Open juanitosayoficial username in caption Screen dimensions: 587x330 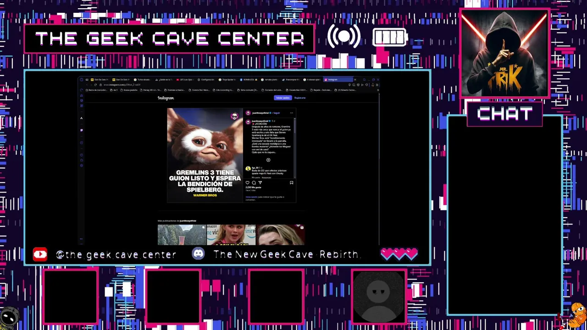pyautogui.click(x=260, y=121)
